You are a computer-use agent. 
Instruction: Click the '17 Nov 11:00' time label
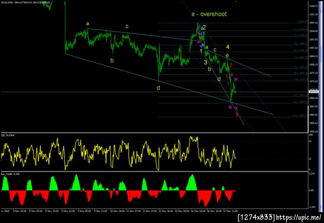pyautogui.click(x=231, y=211)
